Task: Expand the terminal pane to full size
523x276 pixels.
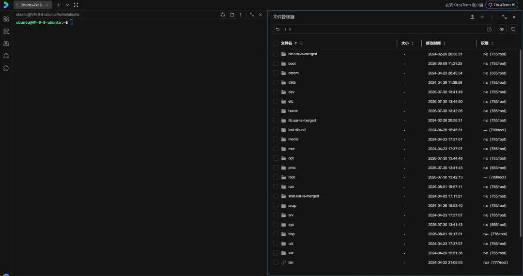Action: [x=252, y=15]
